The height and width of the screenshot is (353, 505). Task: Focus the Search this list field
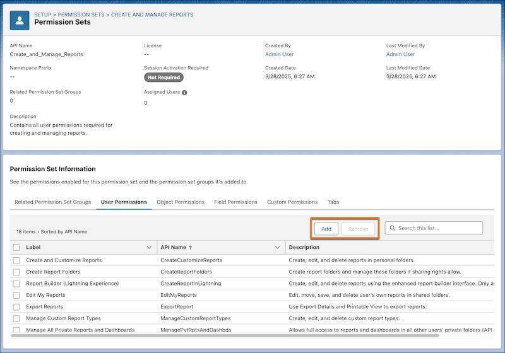(x=439, y=228)
